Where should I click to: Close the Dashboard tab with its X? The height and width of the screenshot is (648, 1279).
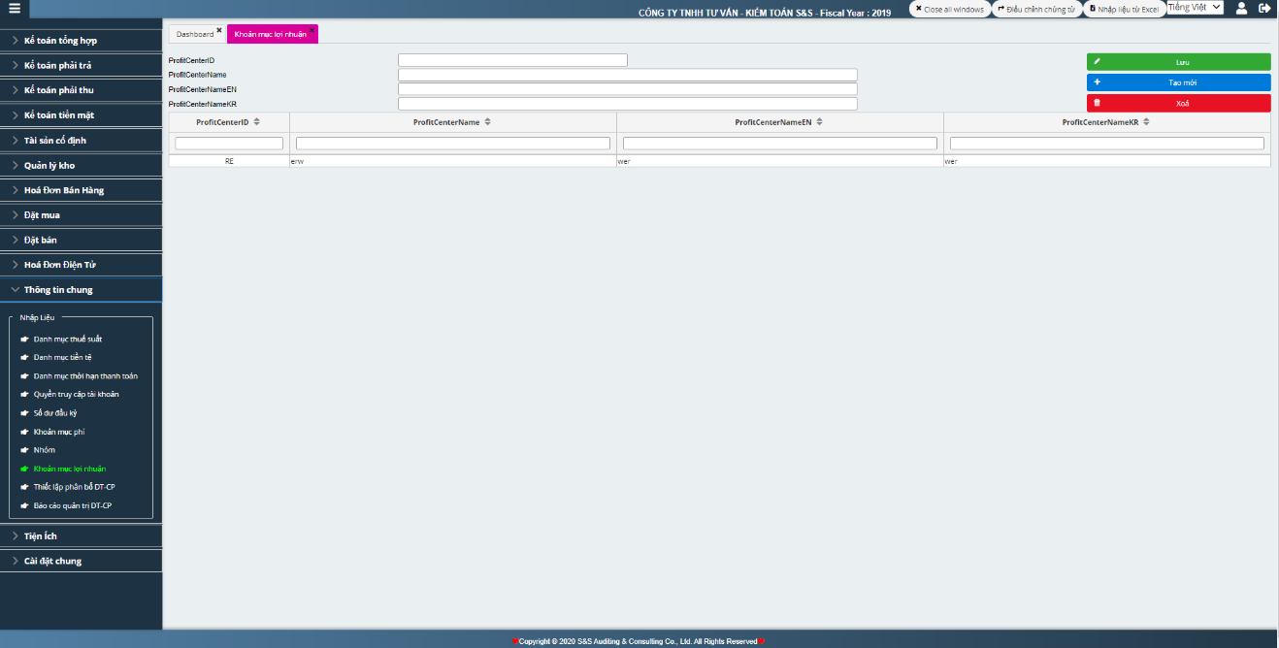coord(219,30)
